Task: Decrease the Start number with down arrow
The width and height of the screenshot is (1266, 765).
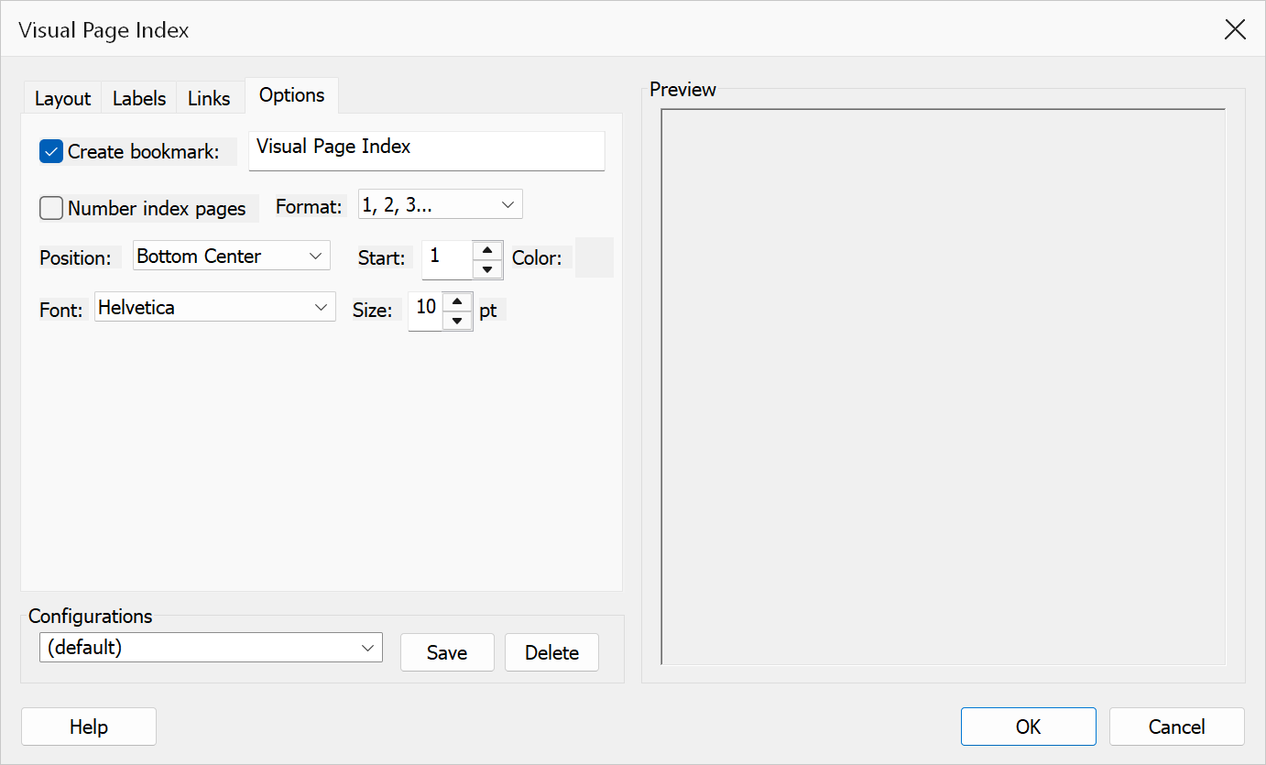Action: click(x=487, y=269)
